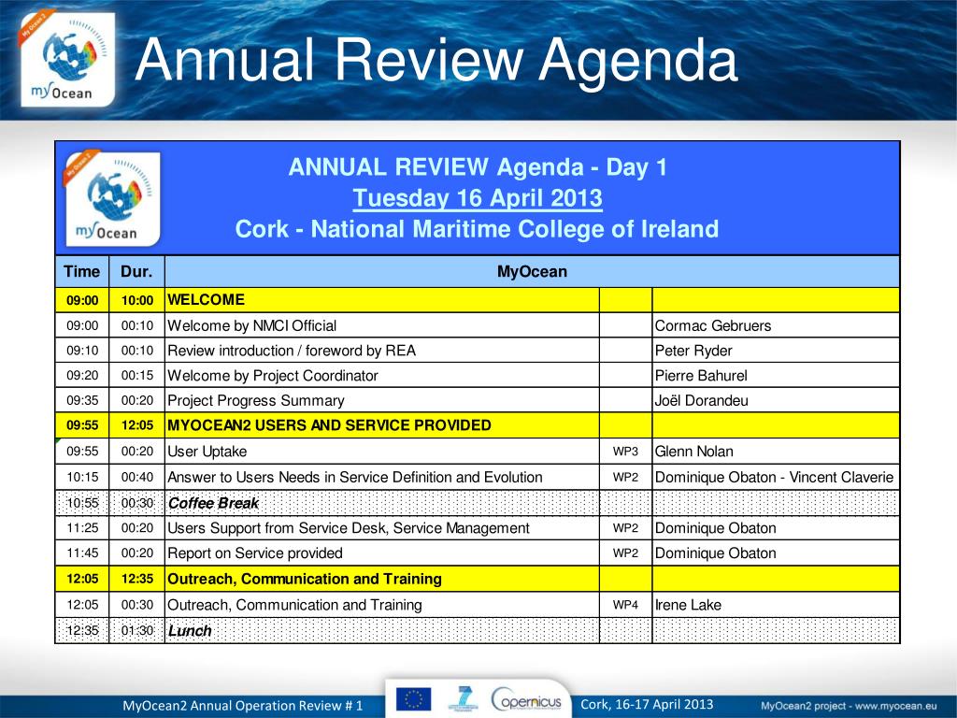
Task: Click the Copernicus logo in the footer
Action: (526, 699)
